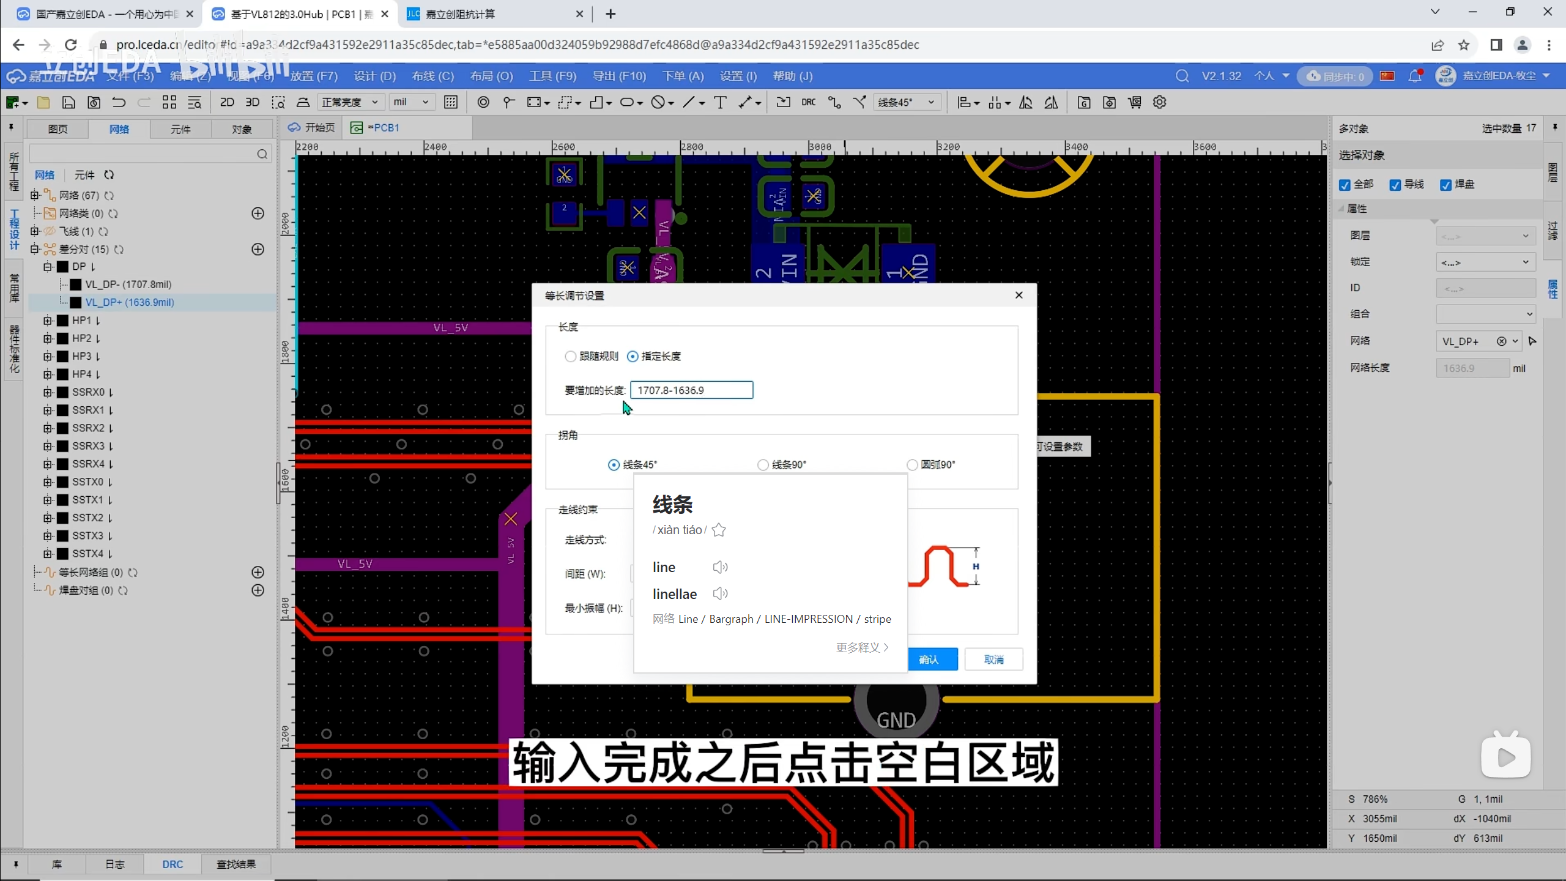Viewport: 1566px width, 881px height.
Task: Click the DRC check toolbar icon
Action: 808,102
